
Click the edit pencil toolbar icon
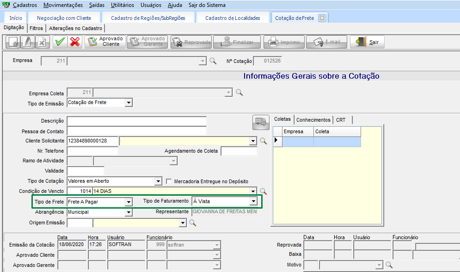(x=27, y=42)
